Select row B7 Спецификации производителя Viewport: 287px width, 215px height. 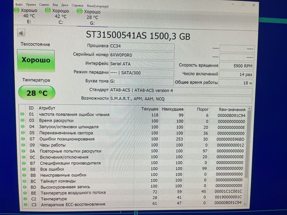tap(133, 163)
